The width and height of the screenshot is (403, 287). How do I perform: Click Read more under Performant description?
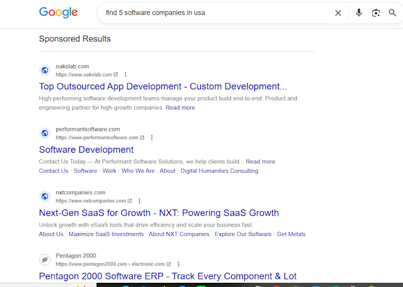260,162
